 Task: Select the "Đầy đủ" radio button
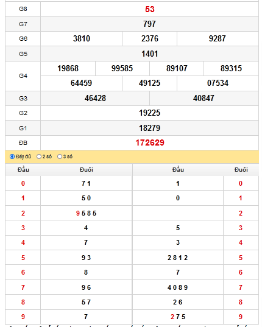coord(12,156)
